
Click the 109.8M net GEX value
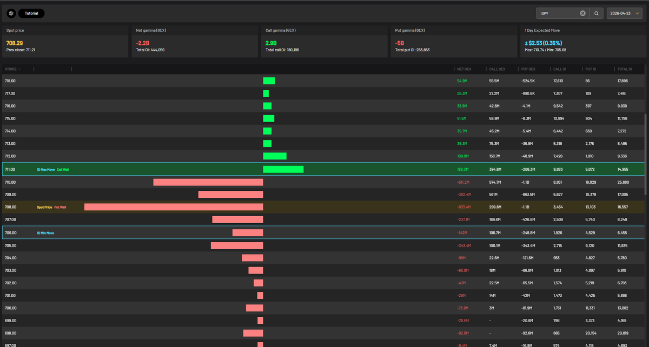coord(463,156)
